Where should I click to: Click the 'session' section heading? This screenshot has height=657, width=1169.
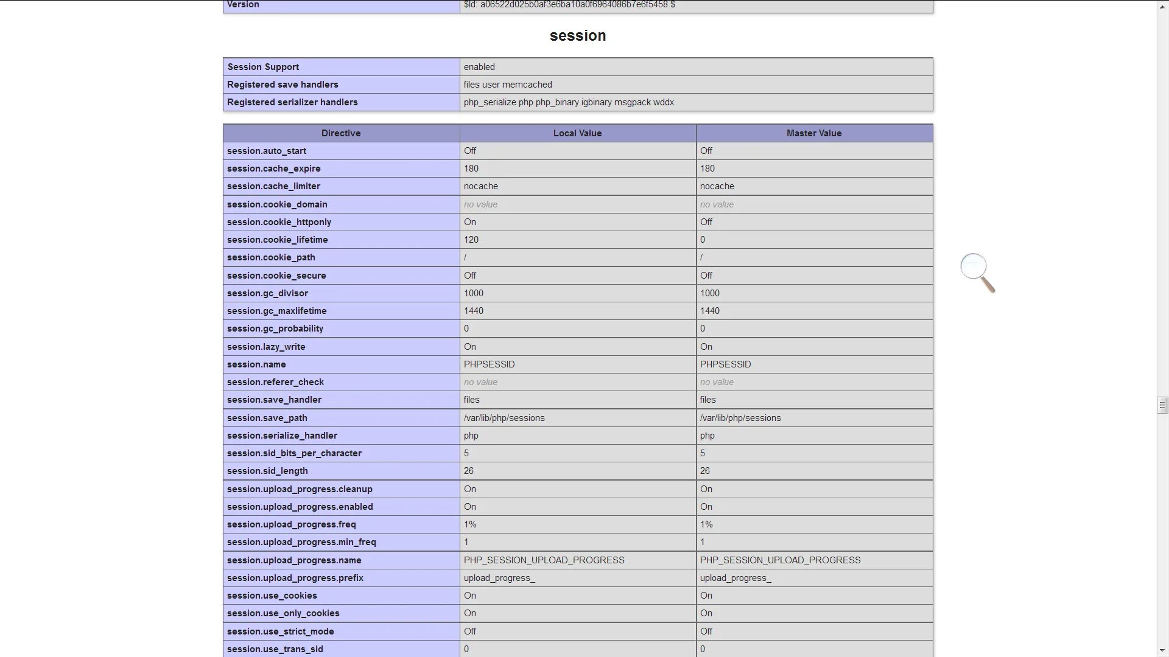578,35
